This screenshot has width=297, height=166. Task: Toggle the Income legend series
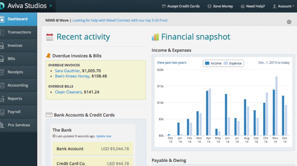click(x=213, y=63)
